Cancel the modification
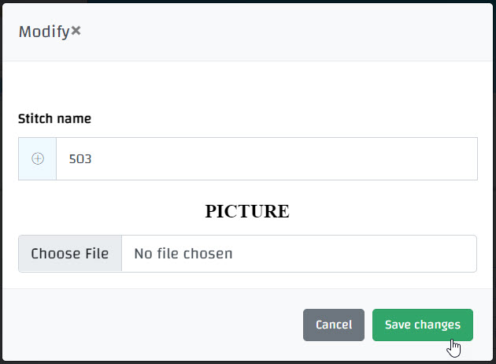This screenshot has width=496, height=364. point(333,325)
